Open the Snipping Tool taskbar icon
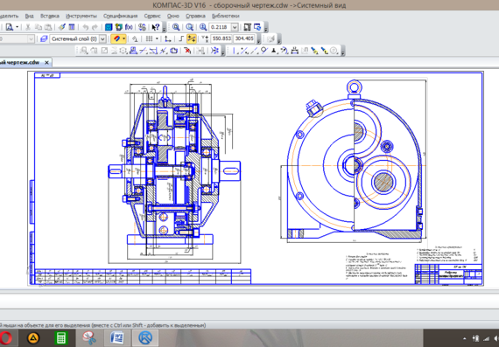The height and width of the screenshot is (347, 499). tap(89, 337)
